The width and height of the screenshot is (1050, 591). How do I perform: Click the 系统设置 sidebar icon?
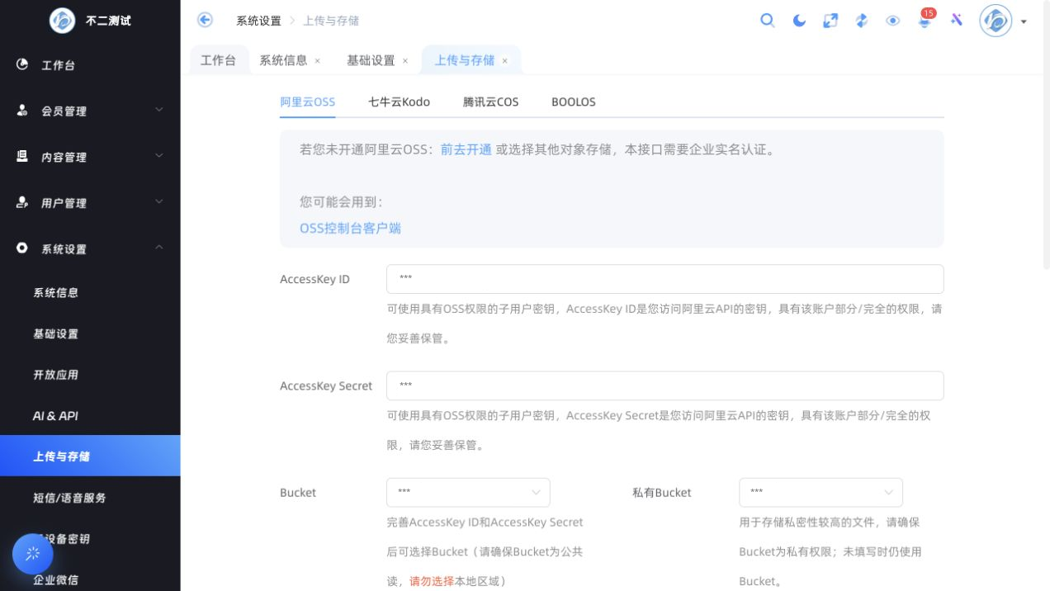click(x=22, y=248)
